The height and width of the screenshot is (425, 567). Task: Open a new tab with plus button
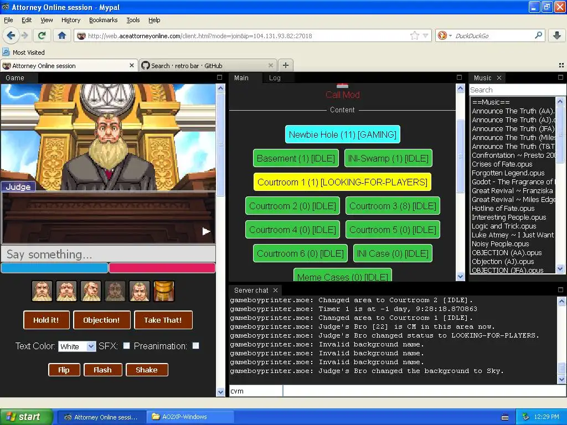click(x=285, y=65)
